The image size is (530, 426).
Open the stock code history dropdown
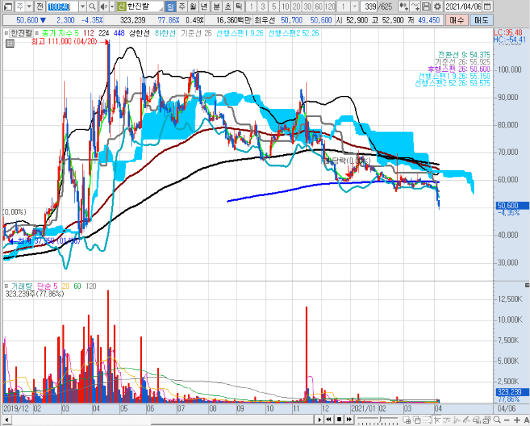[x=82, y=6]
